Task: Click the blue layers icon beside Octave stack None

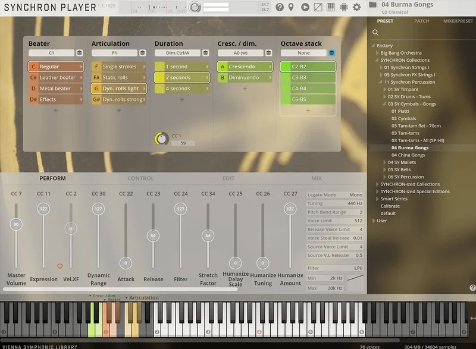Action: (x=331, y=53)
